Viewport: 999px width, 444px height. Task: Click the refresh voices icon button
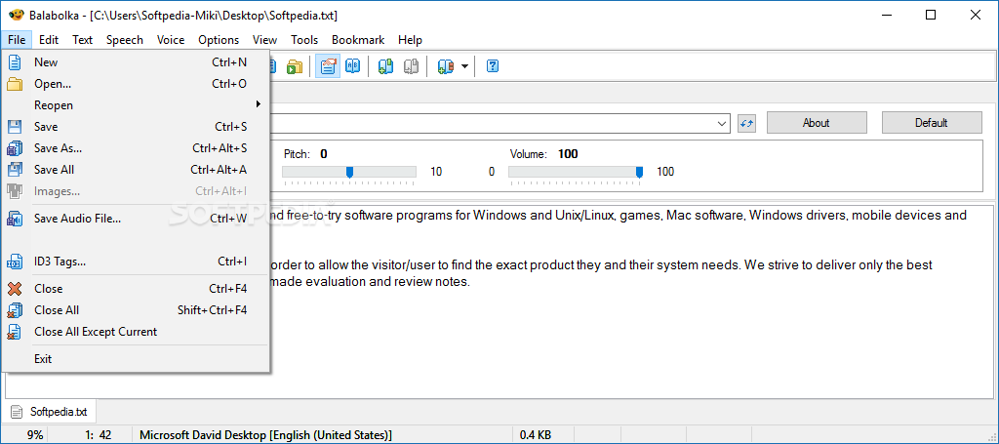pos(746,123)
